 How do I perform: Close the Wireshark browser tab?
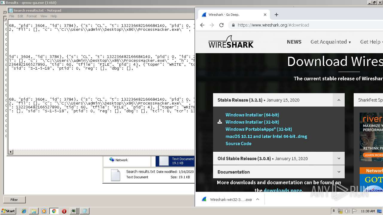(x=265, y=15)
